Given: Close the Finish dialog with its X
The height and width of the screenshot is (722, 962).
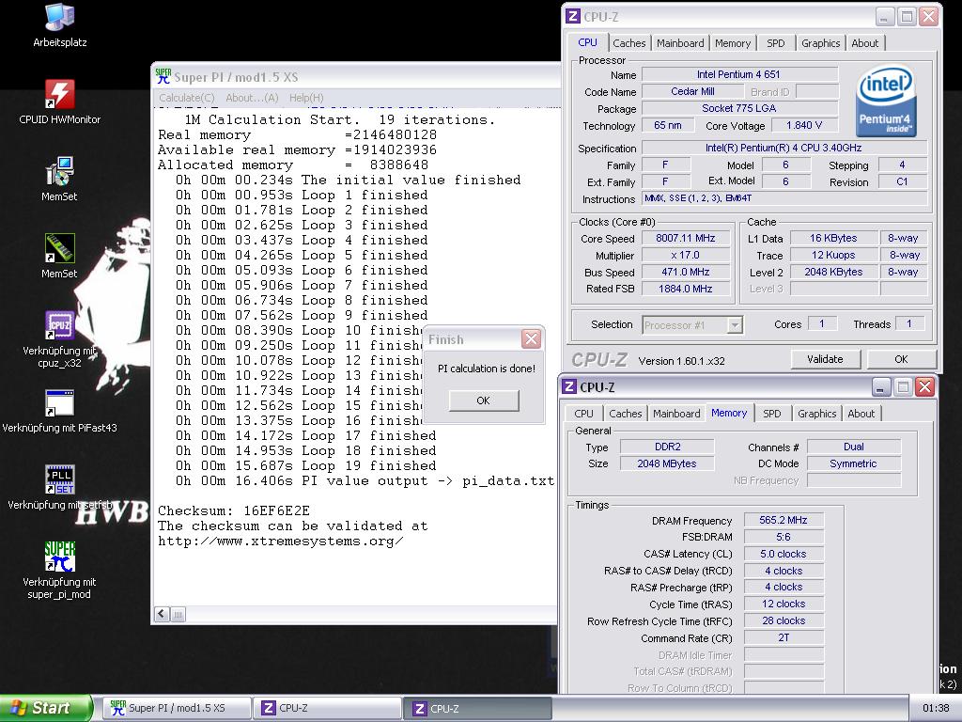Looking at the screenshot, I should tap(531, 338).
